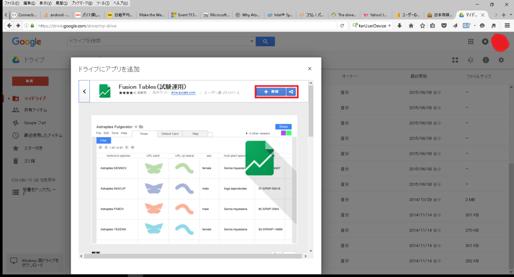Bookmark this page with the star icon
The height and width of the screenshot is (277, 514).
[x=422, y=26]
